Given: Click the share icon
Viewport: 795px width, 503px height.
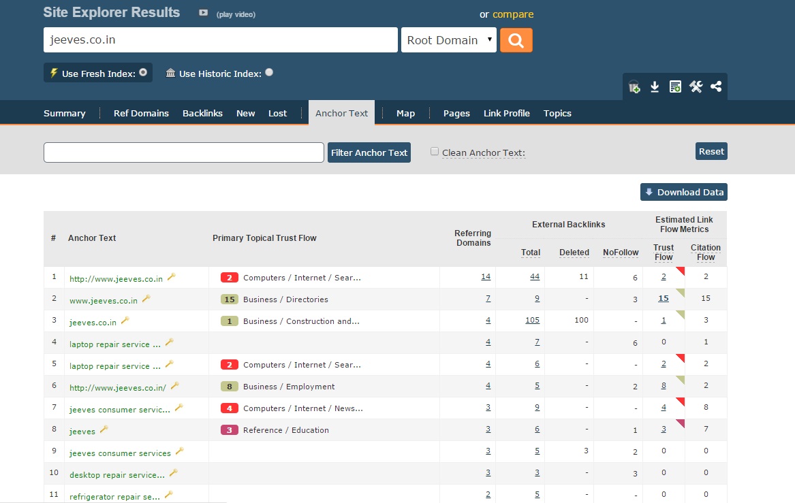Looking at the screenshot, I should [716, 86].
